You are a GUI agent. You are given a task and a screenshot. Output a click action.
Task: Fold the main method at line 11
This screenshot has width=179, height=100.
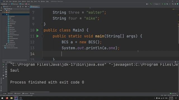pos(42,36)
